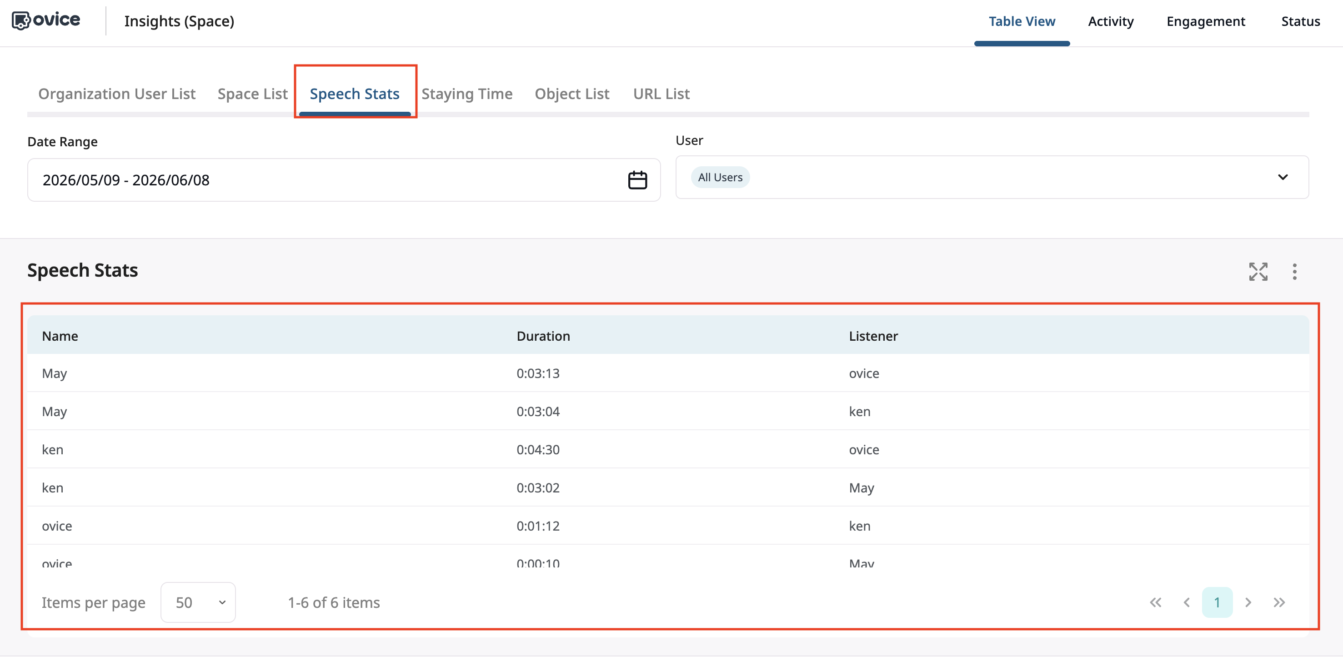This screenshot has height=666, width=1343.
Task: Sort by the Duration column header
Action: [543, 336]
